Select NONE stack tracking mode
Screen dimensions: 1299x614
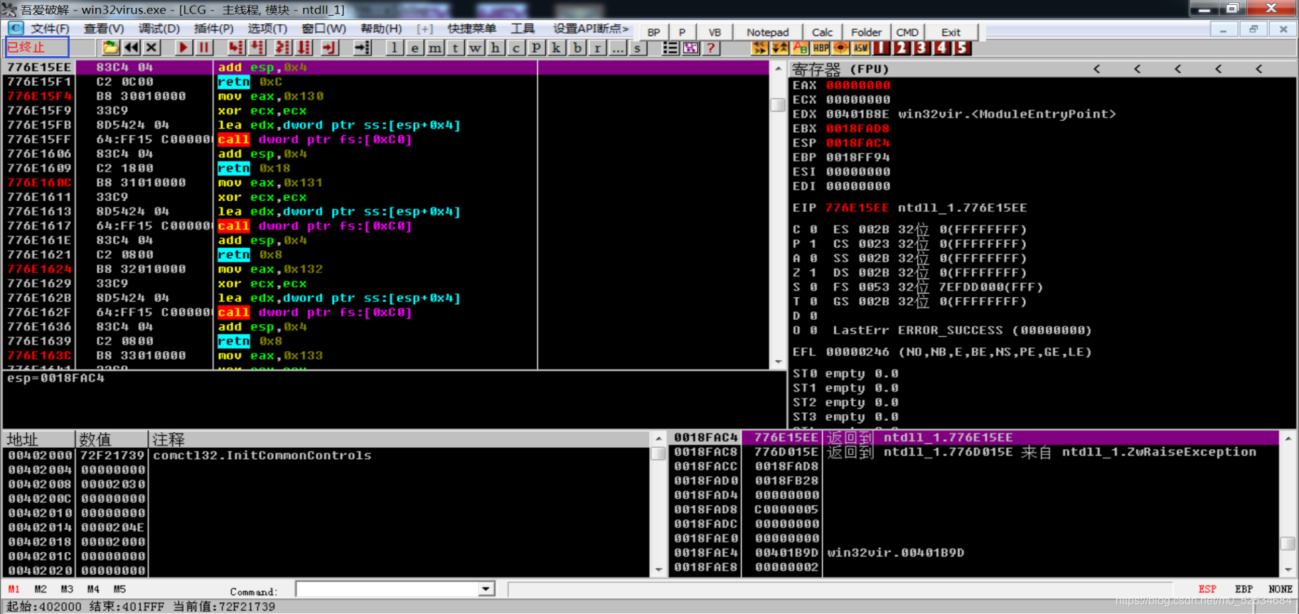(1281, 589)
